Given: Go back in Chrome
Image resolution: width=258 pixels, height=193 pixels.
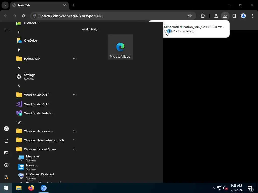Looking at the screenshot, I should pyautogui.click(x=6, y=16).
